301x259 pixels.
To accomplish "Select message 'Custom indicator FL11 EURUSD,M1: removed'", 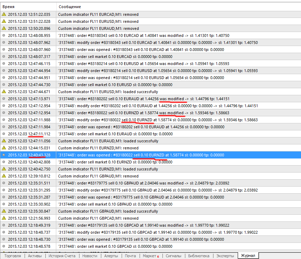I will [x=98, y=21].
